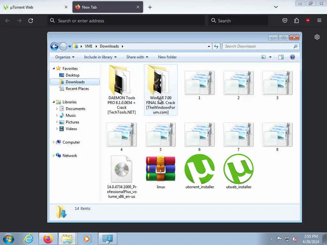Select the zip archive named 2
This screenshot has width=327, height=245.
pyautogui.click(x=238, y=85)
